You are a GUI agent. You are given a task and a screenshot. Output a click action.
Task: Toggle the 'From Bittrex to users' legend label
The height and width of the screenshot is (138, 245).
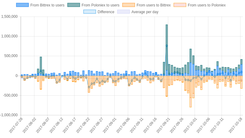click(x=47, y=5)
